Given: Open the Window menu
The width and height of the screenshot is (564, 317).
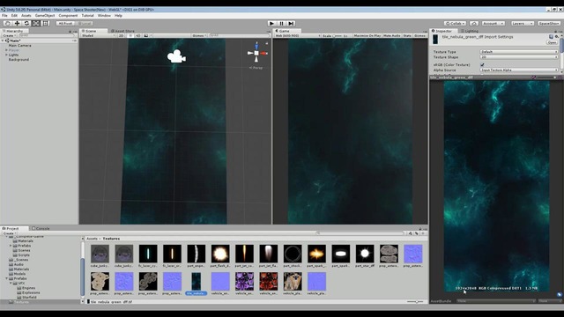Looking at the screenshot, I should click(x=104, y=16).
